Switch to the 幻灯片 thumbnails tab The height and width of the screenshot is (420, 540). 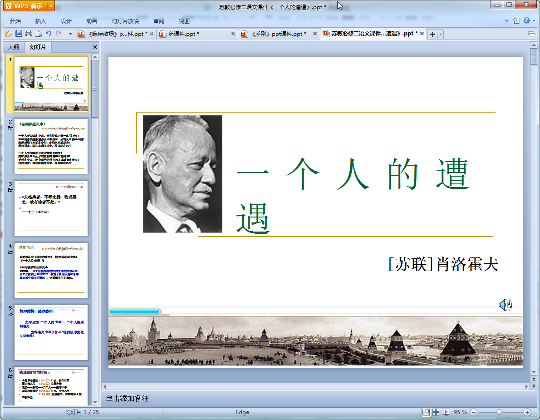point(38,47)
